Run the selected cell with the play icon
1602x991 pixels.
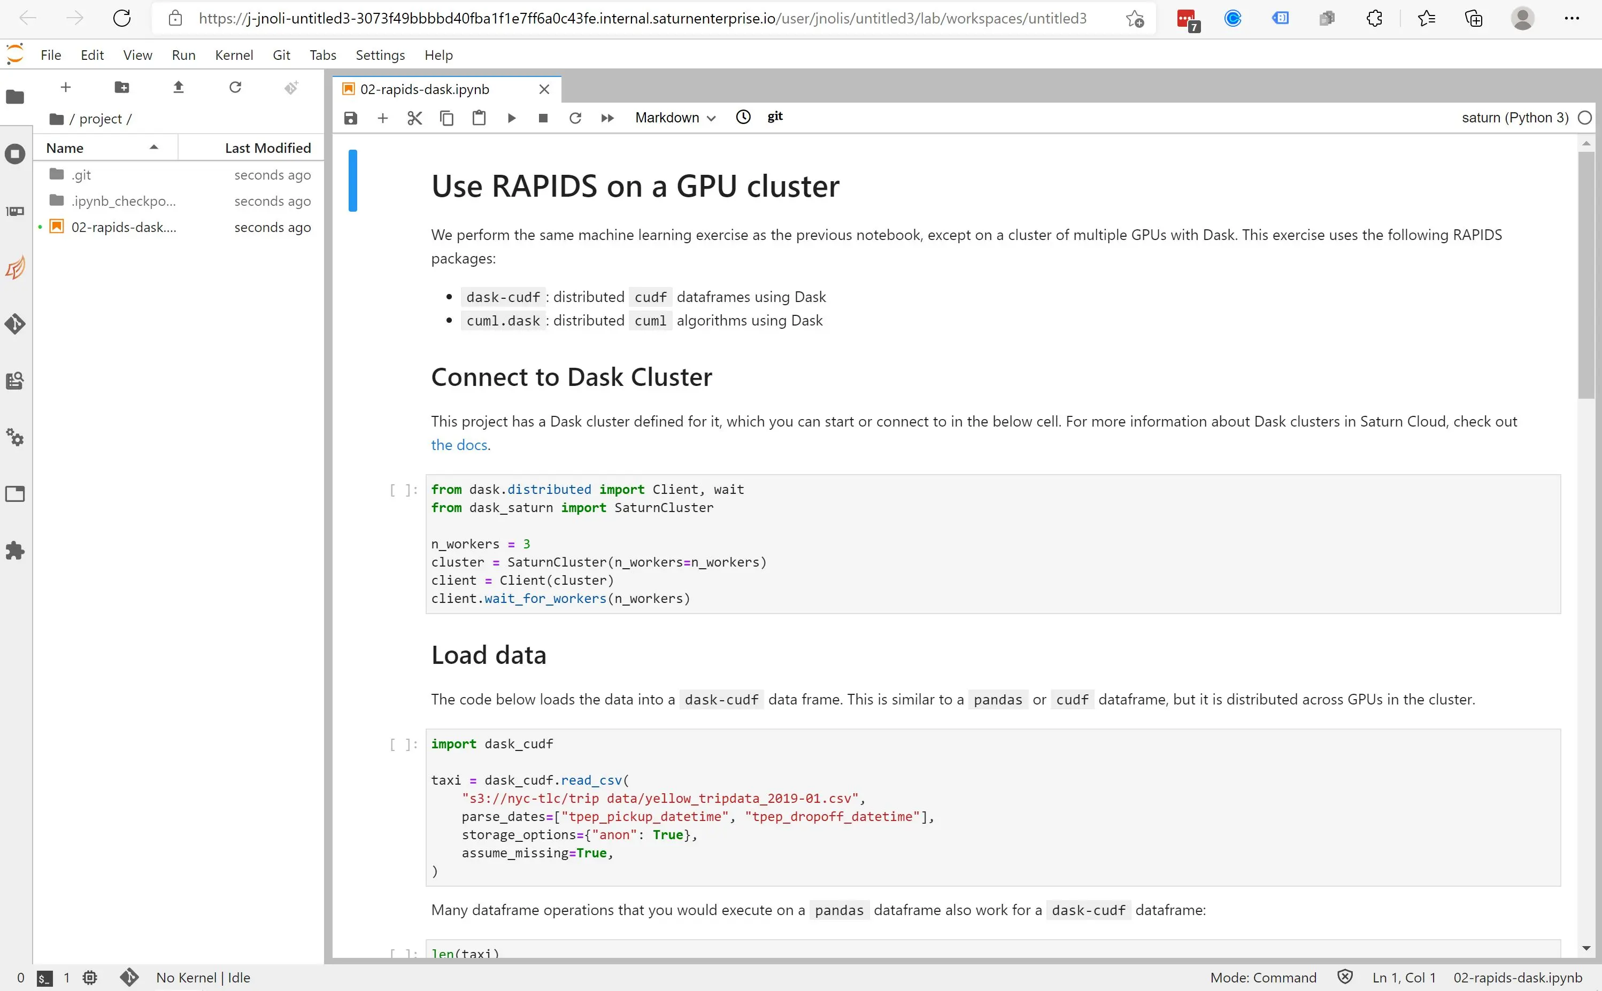click(511, 118)
